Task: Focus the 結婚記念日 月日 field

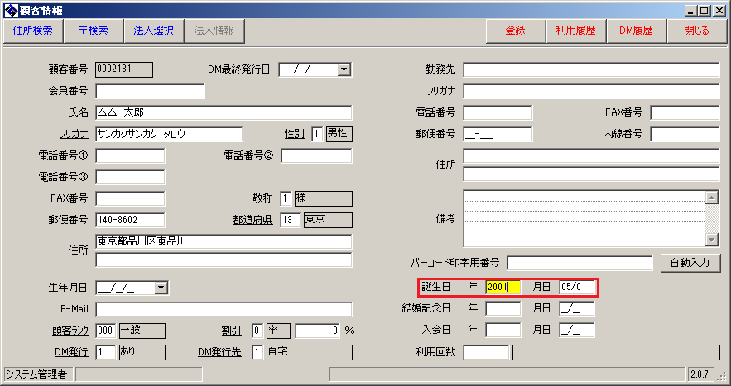Action: pos(577,308)
